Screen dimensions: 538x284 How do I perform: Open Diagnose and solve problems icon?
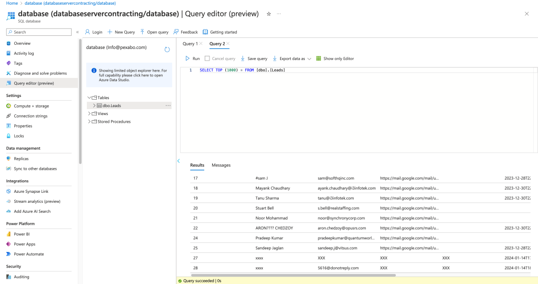(8, 73)
